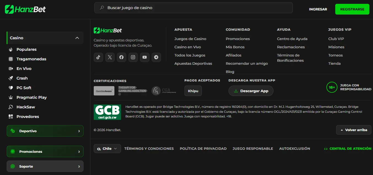Viewport: 373px width, 175px height.
Task: Open Tienda footer link
Action: point(334,64)
